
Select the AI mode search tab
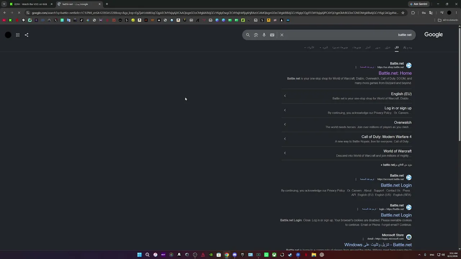pyautogui.click(x=408, y=47)
